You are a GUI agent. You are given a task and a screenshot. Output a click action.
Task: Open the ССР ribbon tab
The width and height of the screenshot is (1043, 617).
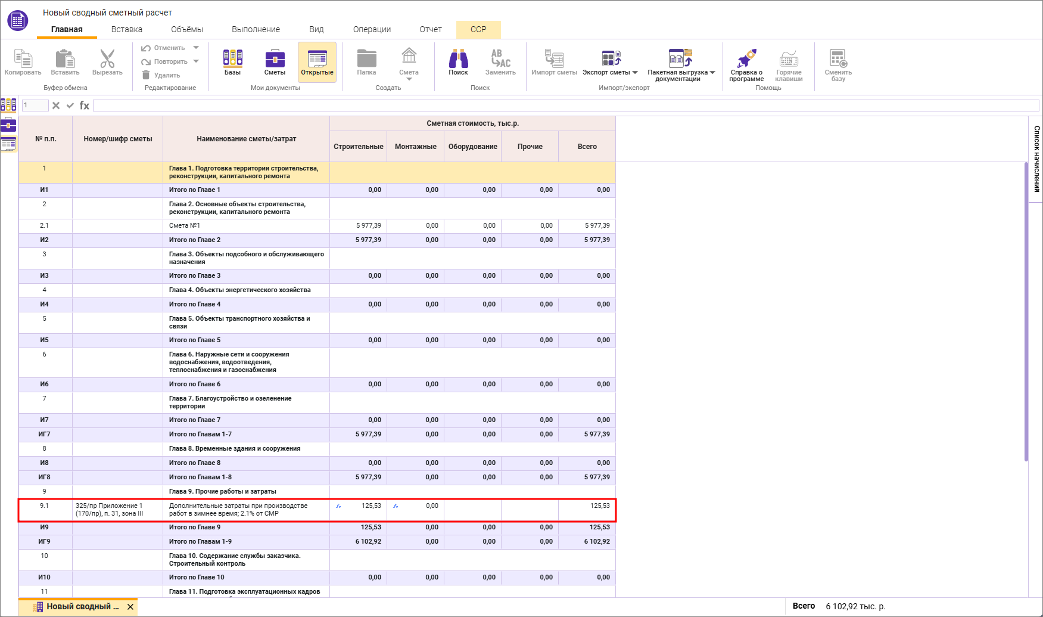478,29
